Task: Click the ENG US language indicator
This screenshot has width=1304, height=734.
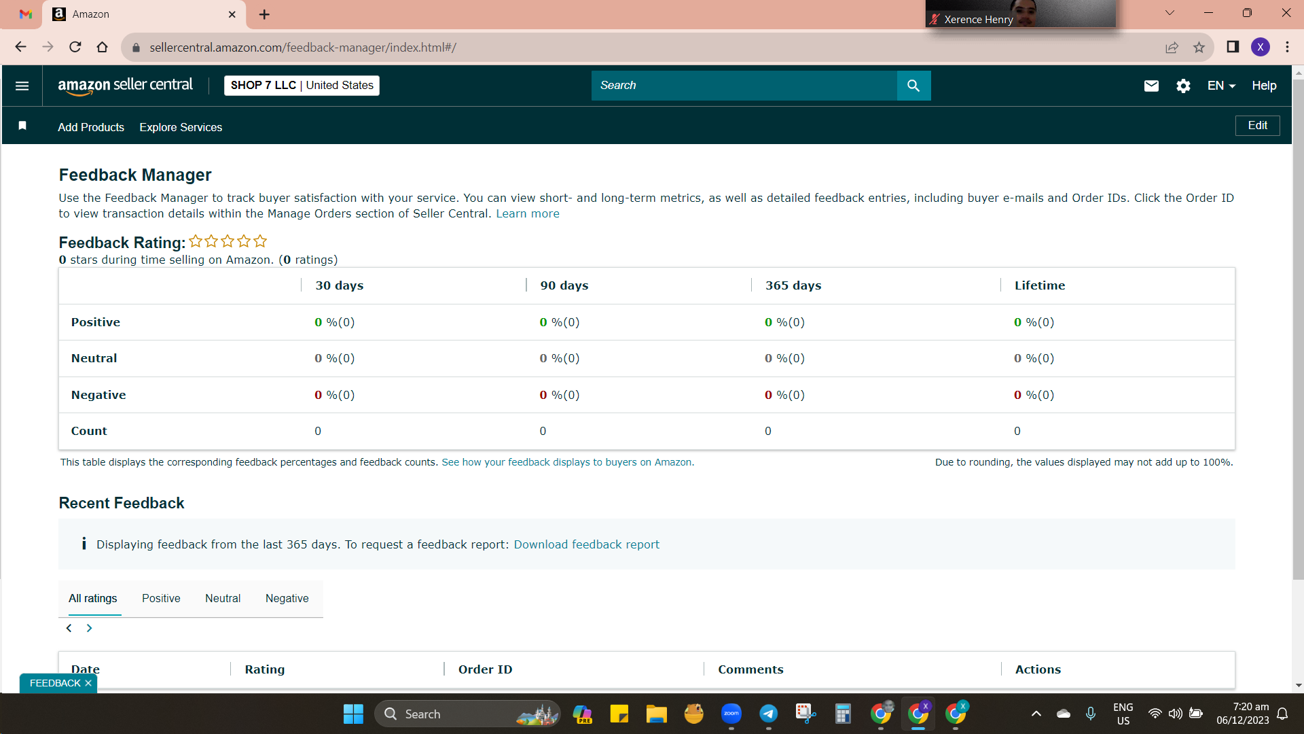Action: tap(1123, 714)
